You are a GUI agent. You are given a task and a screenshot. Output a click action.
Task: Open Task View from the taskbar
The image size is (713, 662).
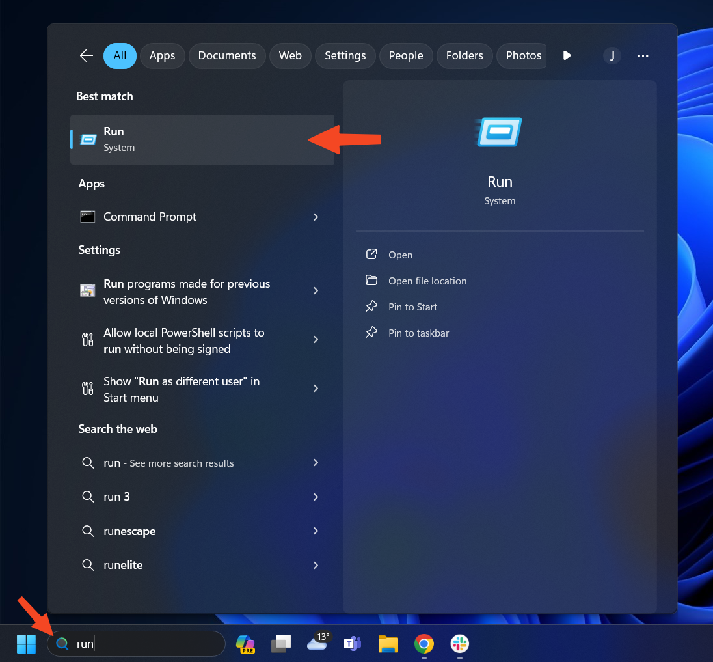pos(281,643)
